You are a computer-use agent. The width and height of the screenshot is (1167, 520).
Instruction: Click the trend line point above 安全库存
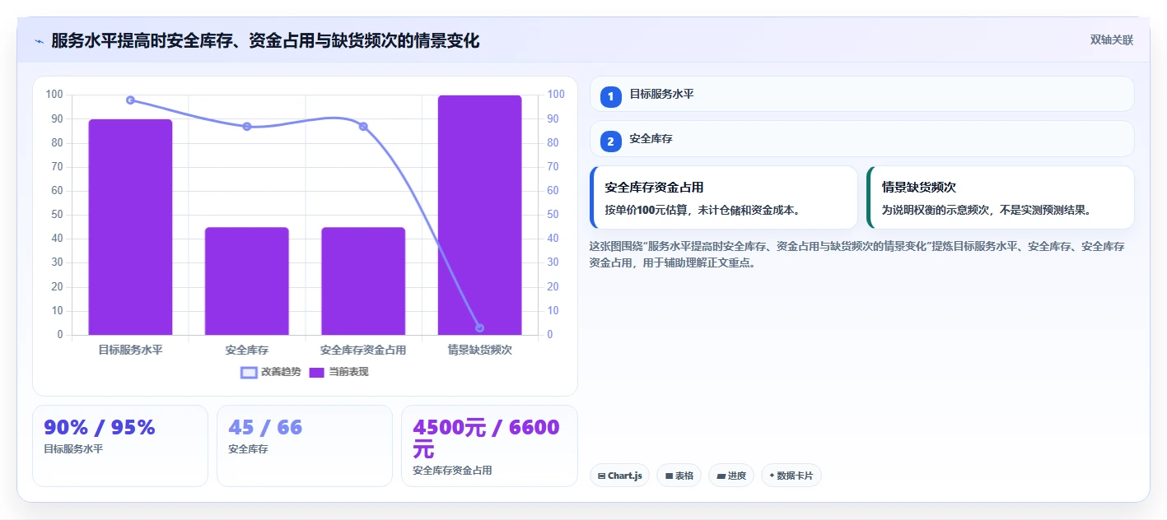[x=247, y=127]
